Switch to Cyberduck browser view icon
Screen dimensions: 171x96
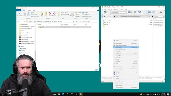102,16
